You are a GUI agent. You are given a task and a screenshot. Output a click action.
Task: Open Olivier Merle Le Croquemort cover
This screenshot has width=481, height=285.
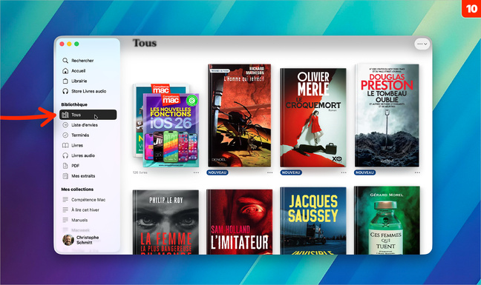[313, 118]
